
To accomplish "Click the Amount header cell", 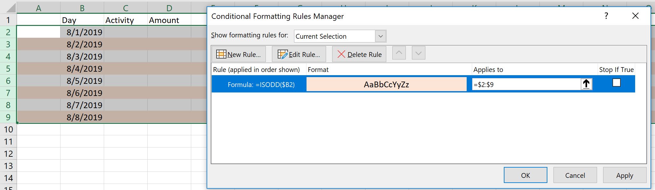I will [169, 20].
